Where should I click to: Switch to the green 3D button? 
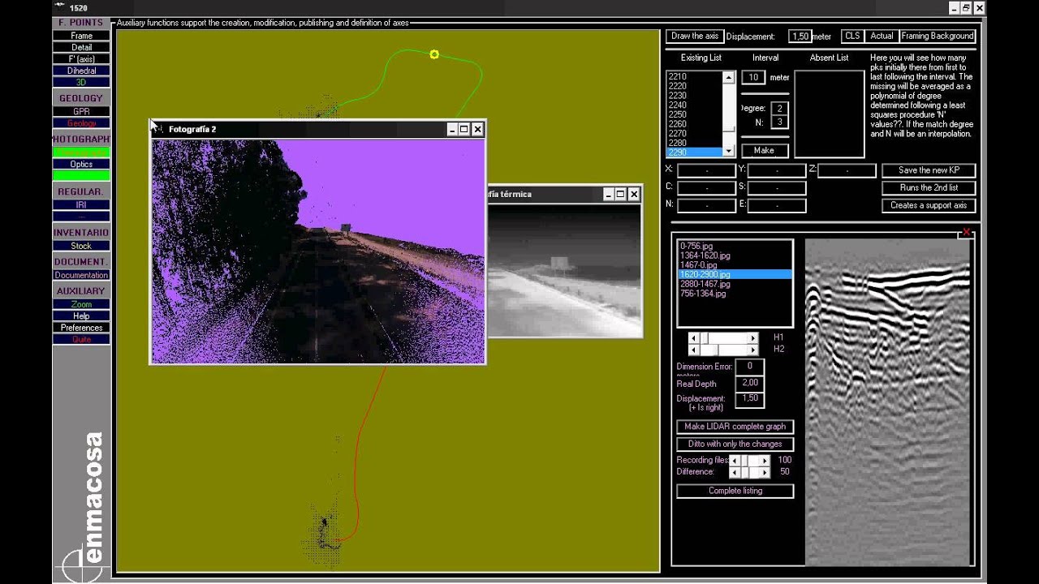point(81,82)
